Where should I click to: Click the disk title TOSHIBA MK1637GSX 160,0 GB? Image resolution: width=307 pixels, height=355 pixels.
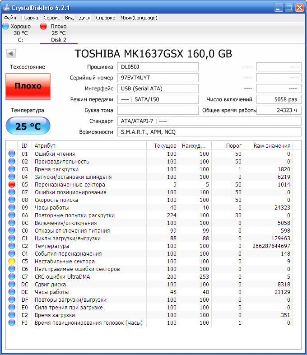153,54
